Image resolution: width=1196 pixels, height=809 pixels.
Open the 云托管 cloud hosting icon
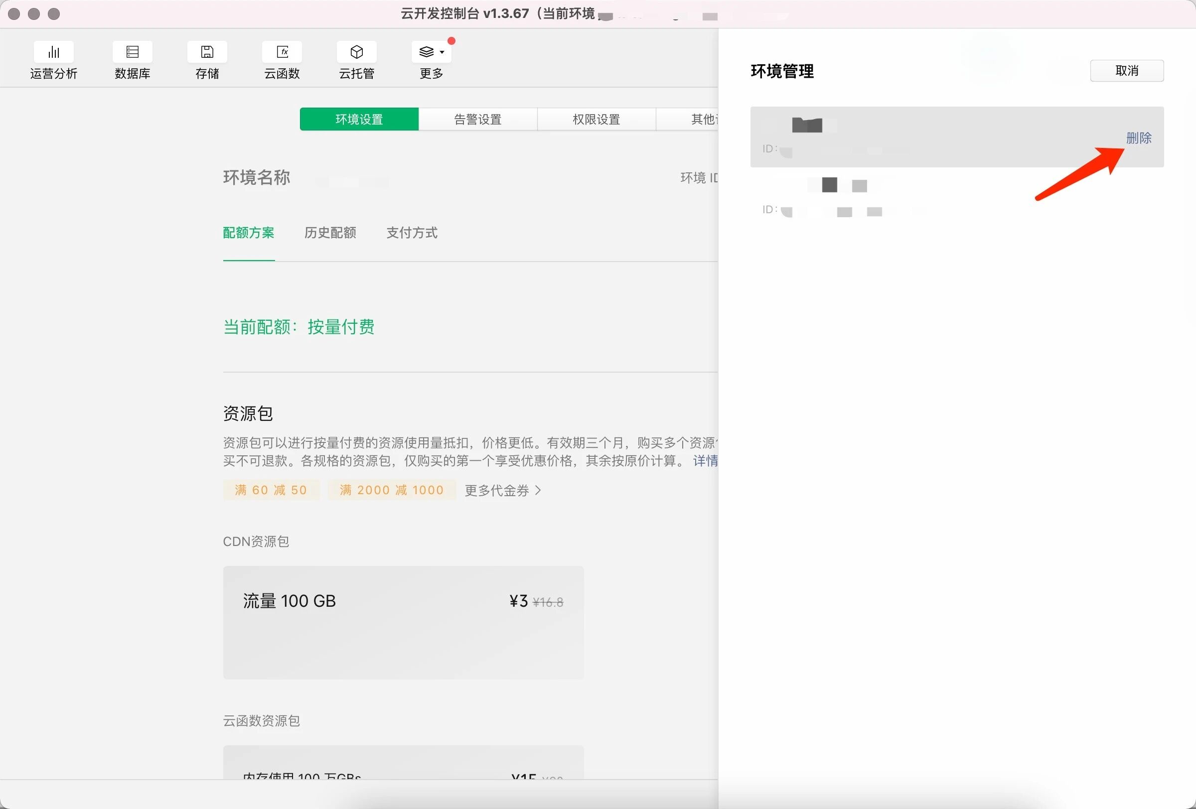[x=357, y=52]
